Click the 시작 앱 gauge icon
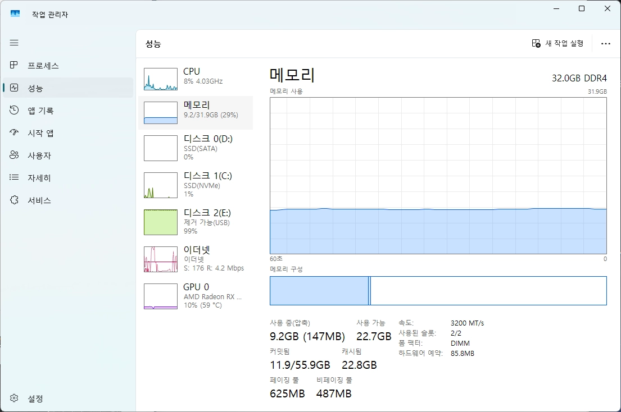The height and width of the screenshot is (412, 621). (x=14, y=132)
